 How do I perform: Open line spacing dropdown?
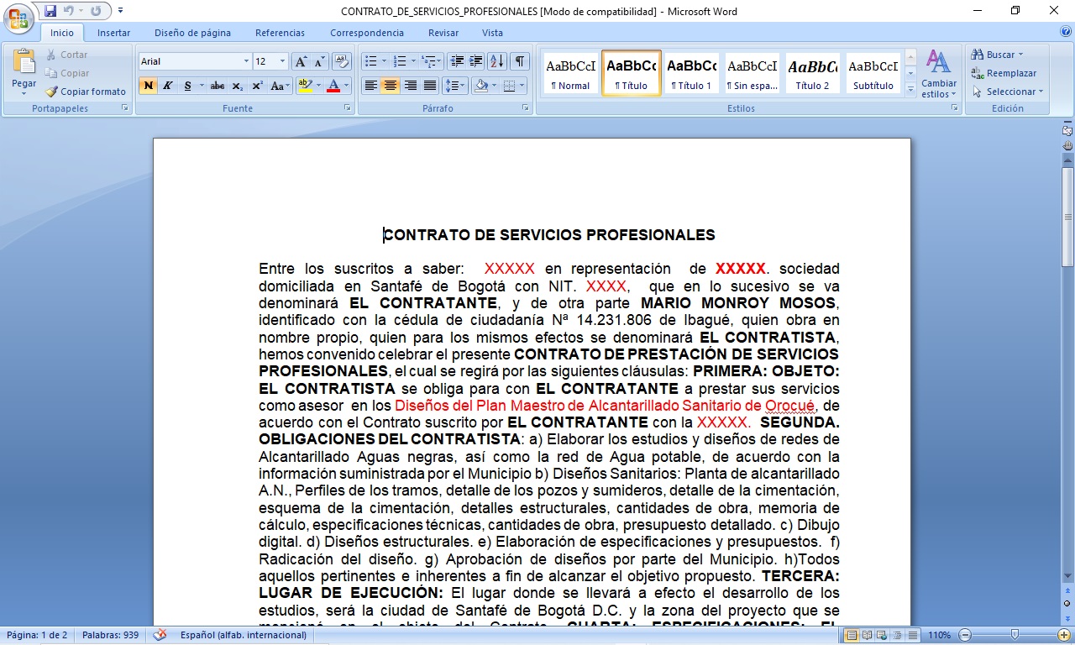(x=455, y=86)
